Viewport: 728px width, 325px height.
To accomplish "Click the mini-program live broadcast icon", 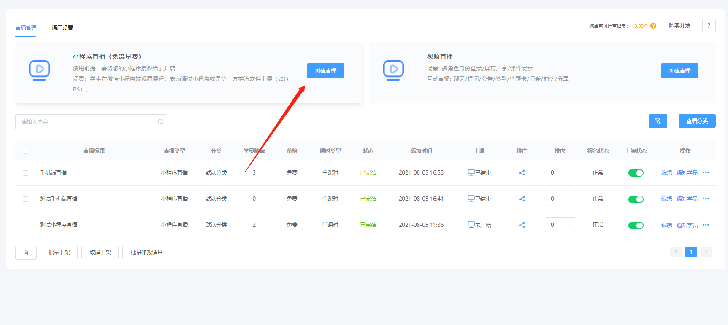I will pyautogui.click(x=39, y=70).
